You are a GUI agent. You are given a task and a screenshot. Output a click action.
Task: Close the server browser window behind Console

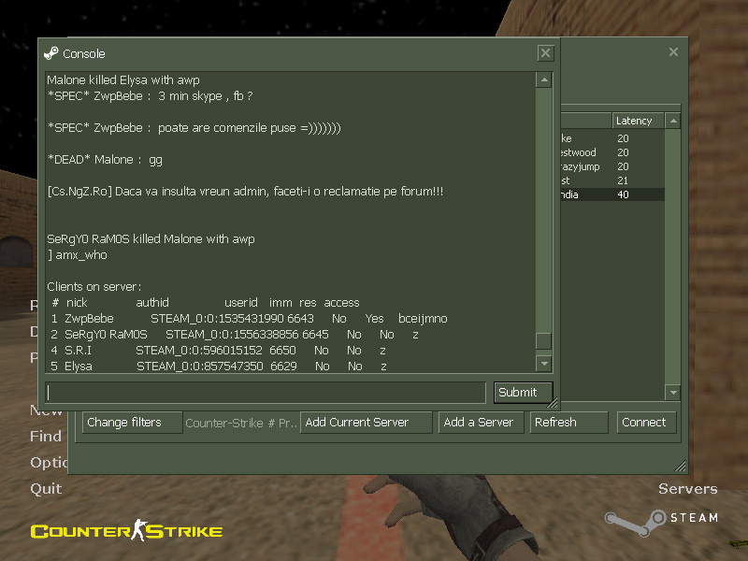point(673,53)
